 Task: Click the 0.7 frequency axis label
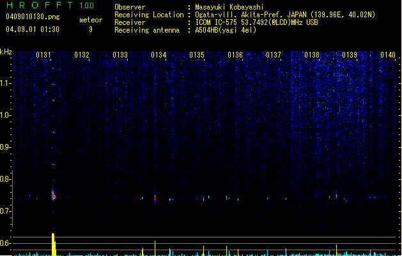tap(5, 211)
